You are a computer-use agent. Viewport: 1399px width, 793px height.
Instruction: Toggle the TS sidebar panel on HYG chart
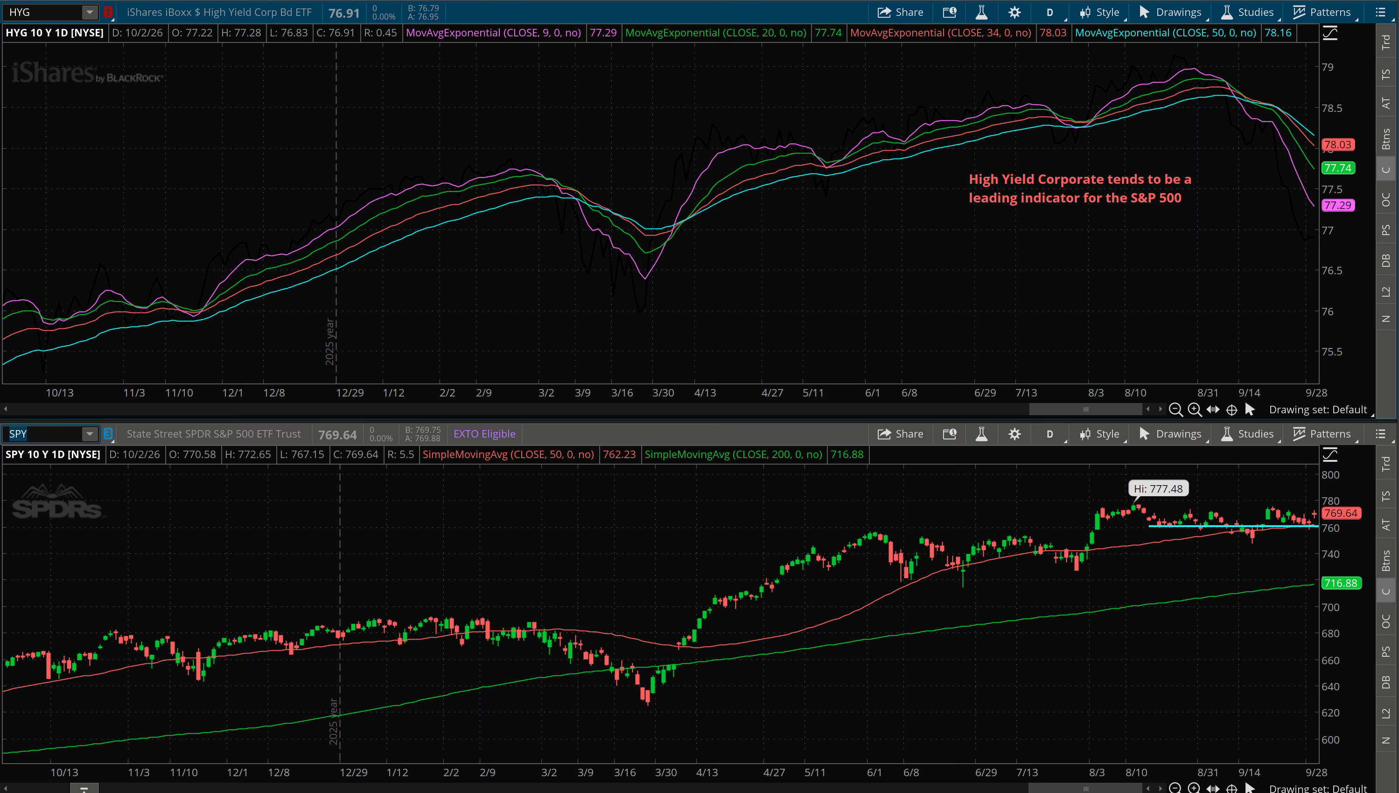coord(1386,74)
